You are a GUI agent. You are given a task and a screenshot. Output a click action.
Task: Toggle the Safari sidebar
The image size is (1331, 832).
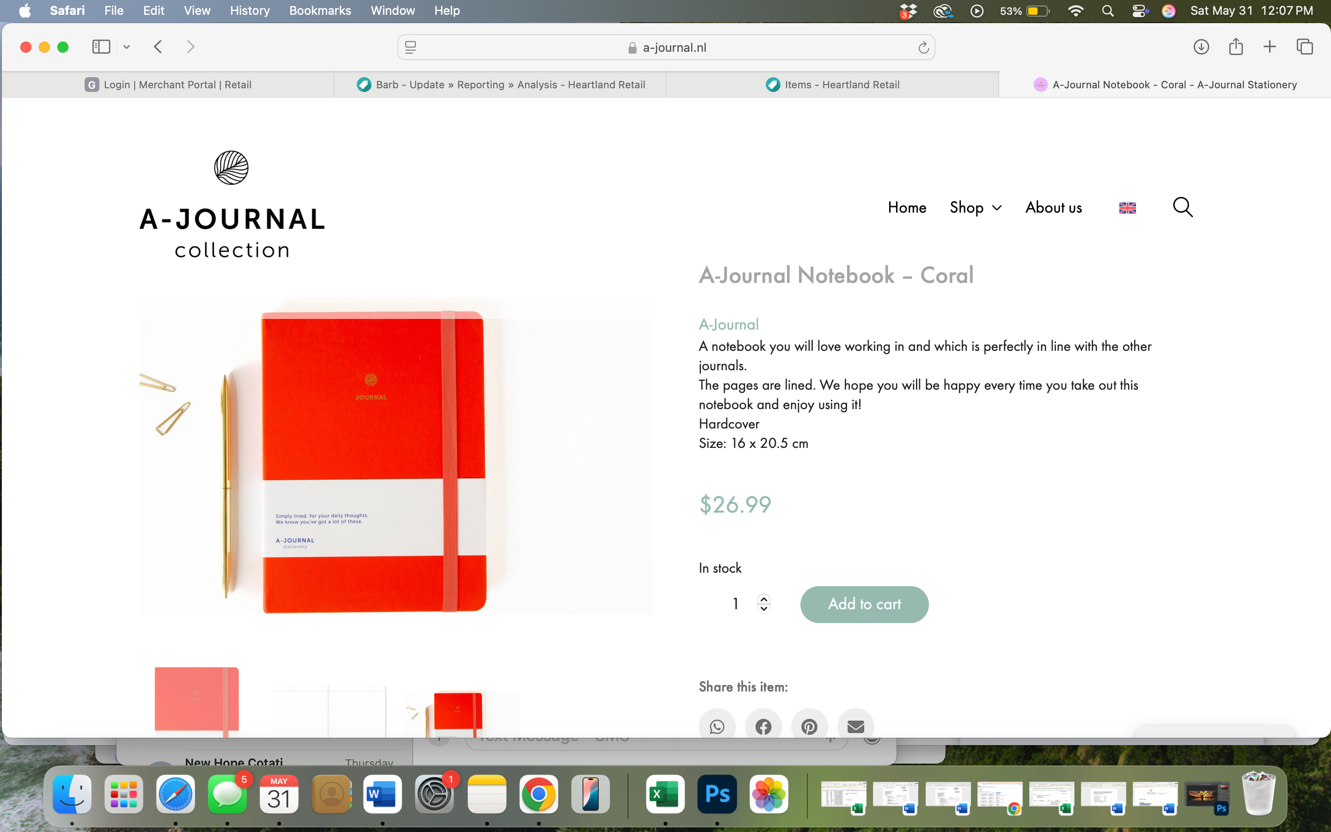tap(101, 47)
